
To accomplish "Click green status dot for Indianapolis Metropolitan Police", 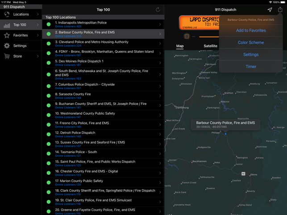I will (x=49, y=25).
